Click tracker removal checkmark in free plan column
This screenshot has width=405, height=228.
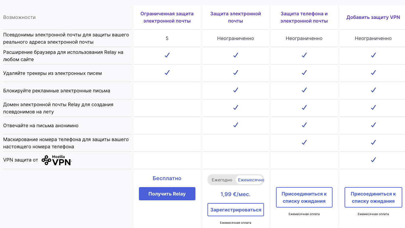[167, 72]
